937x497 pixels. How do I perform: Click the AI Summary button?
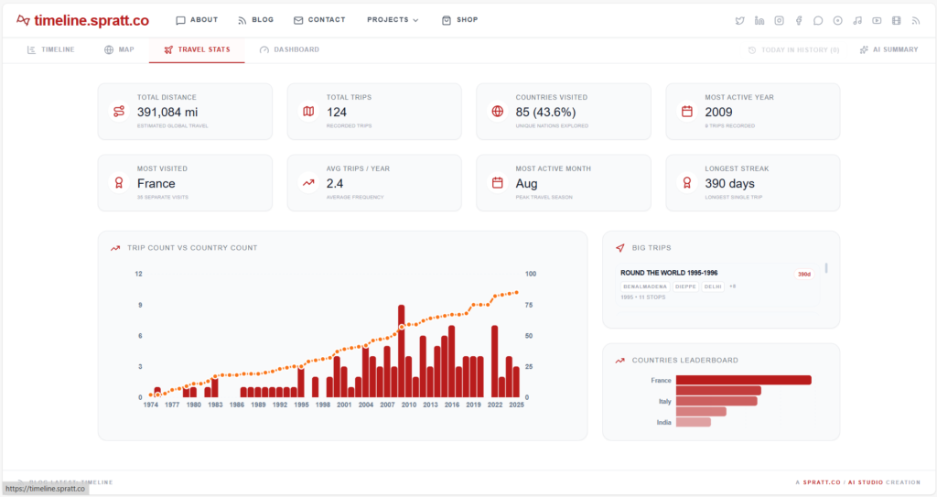888,49
